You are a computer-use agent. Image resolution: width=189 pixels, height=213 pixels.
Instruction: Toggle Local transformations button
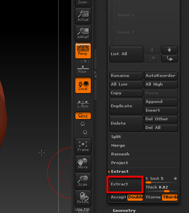tap(83, 85)
